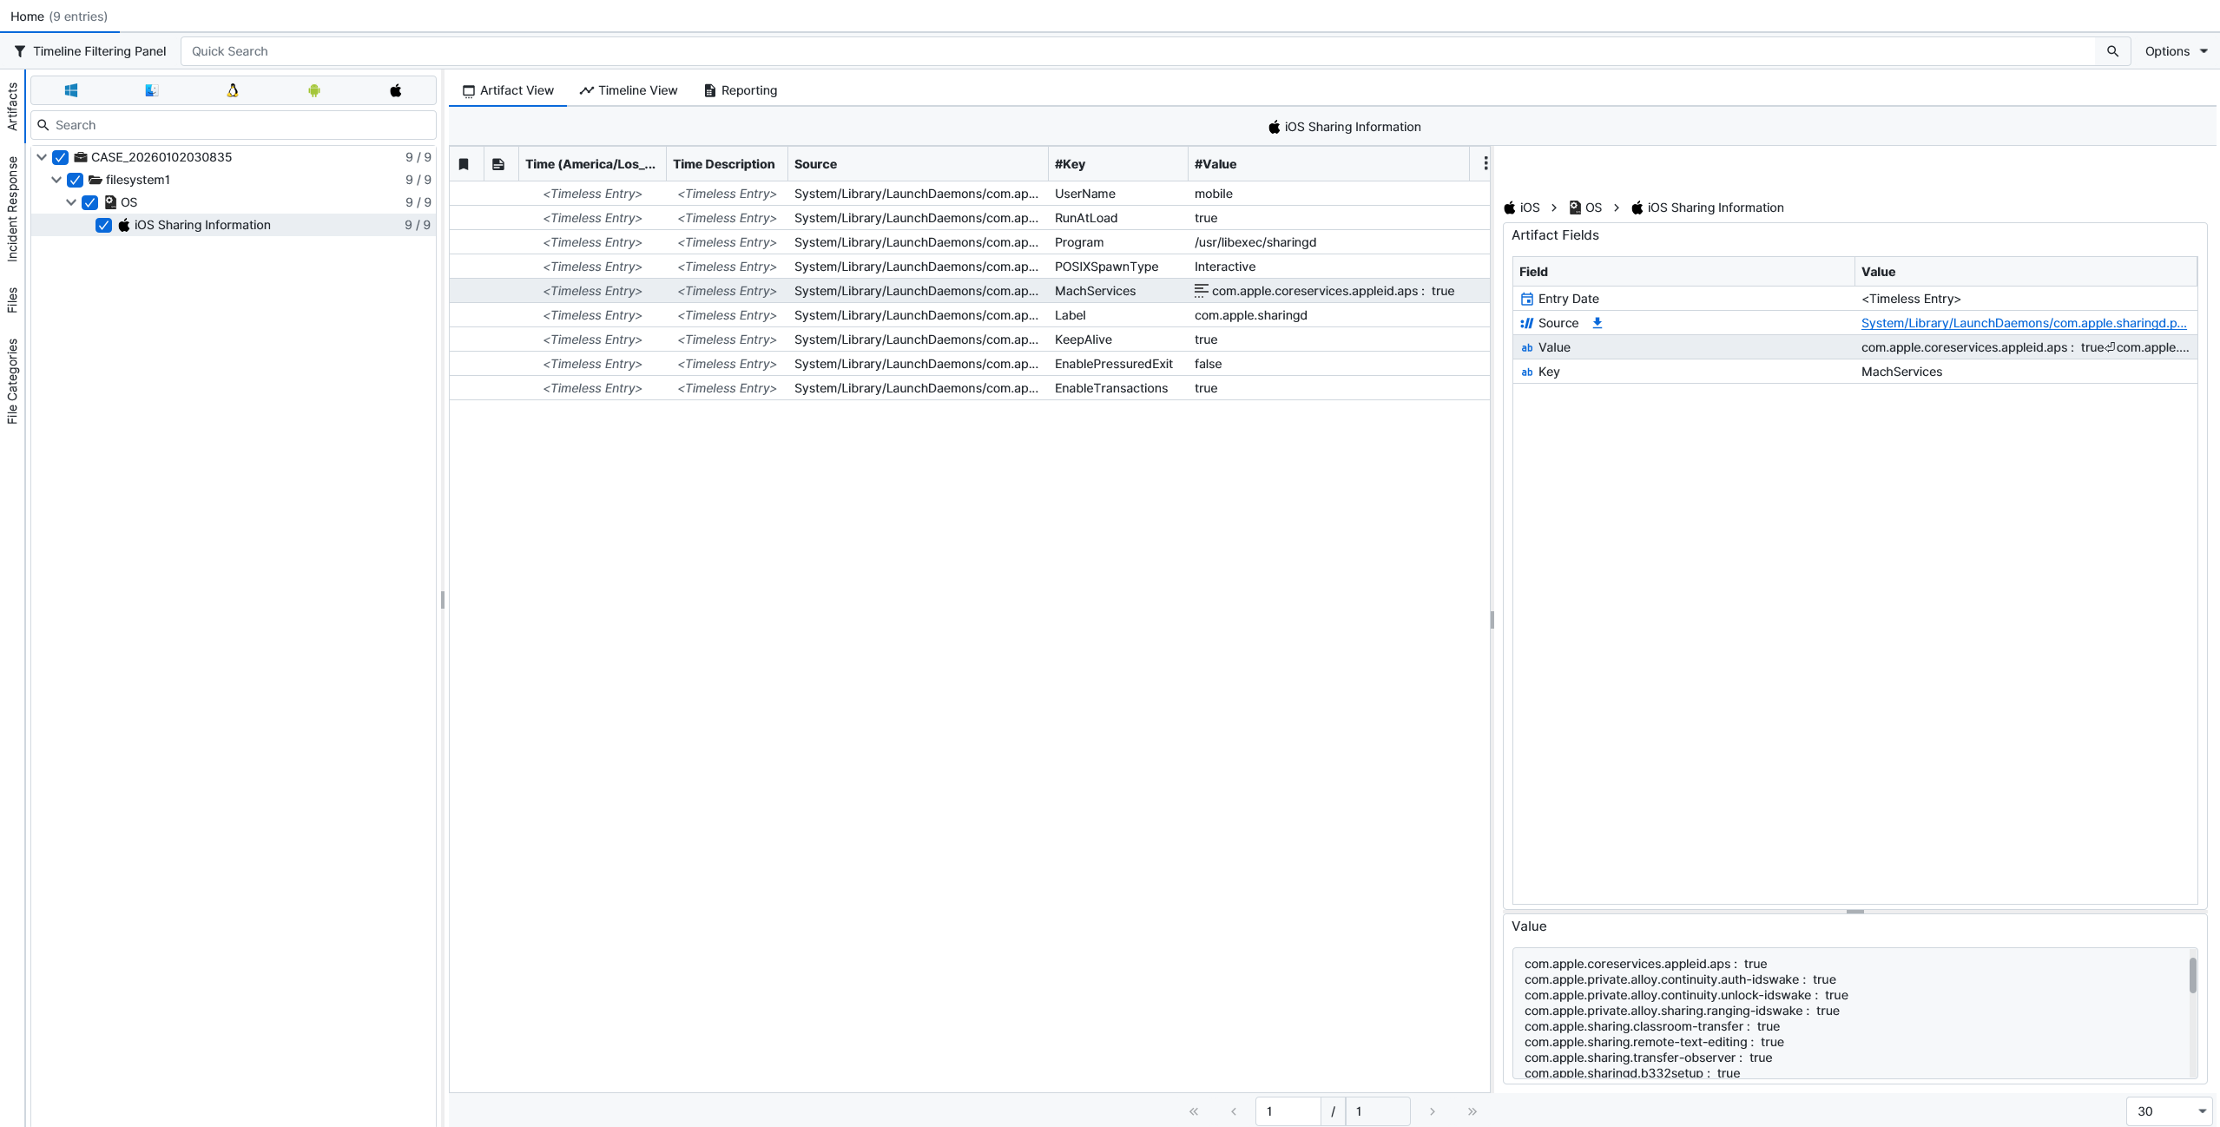Screen dimensions: 2220x1127
Task: Collapse the filesystem1 tree node
Action: click(56, 180)
